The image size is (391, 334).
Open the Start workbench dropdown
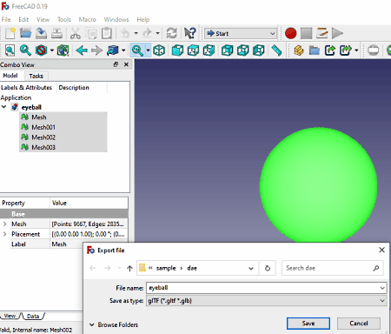pos(241,33)
